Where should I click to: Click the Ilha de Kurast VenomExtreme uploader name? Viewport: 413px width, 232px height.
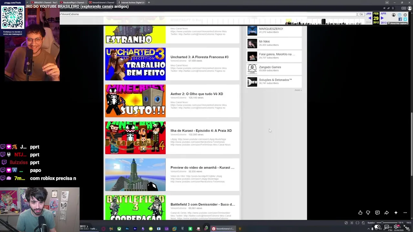[x=178, y=134]
